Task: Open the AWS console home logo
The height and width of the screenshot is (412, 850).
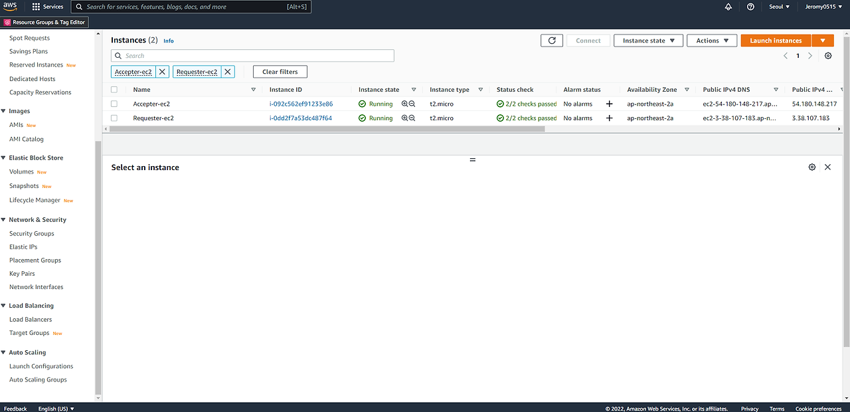Action: (10, 7)
